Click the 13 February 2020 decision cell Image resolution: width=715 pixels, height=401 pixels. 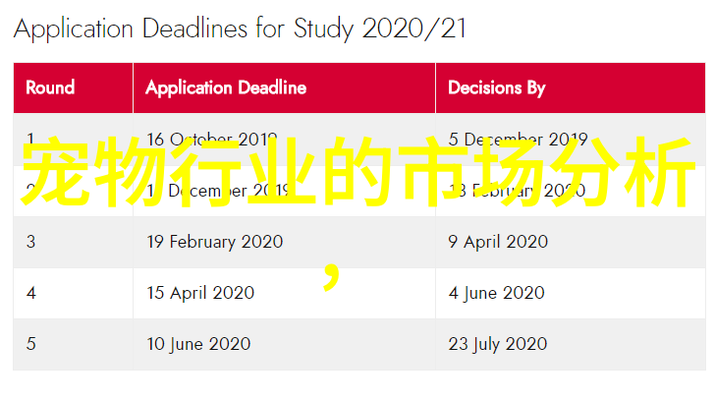coord(571,191)
